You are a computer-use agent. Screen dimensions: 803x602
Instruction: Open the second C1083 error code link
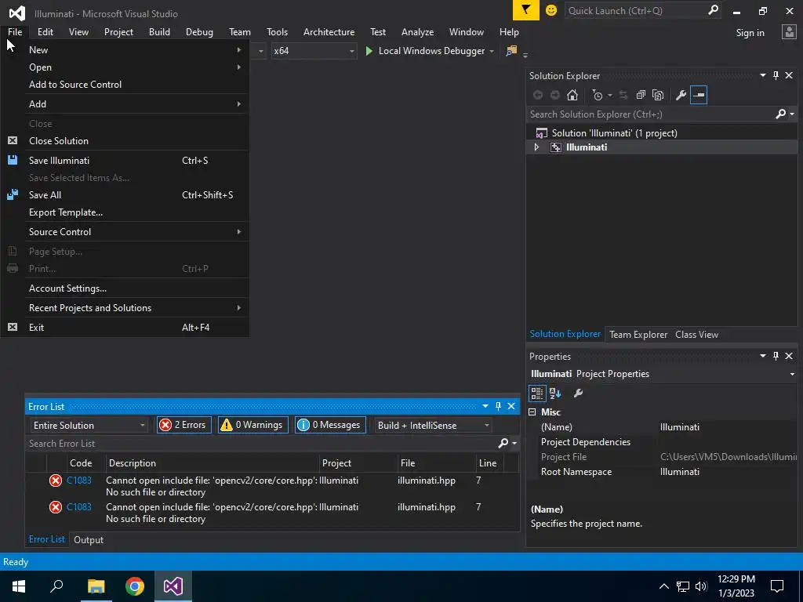coord(79,507)
